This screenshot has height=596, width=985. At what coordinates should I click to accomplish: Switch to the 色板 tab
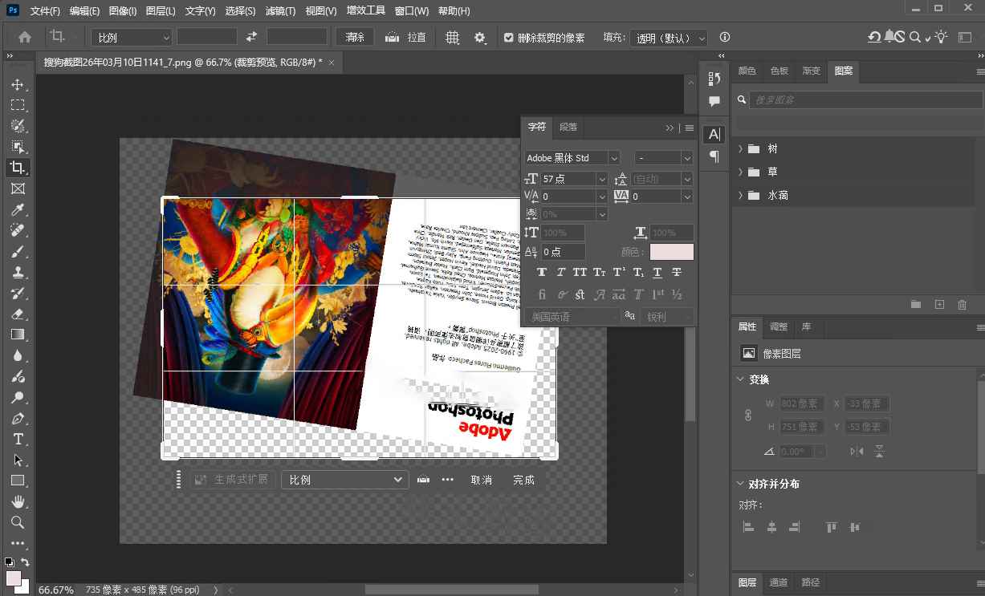pos(779,71)
